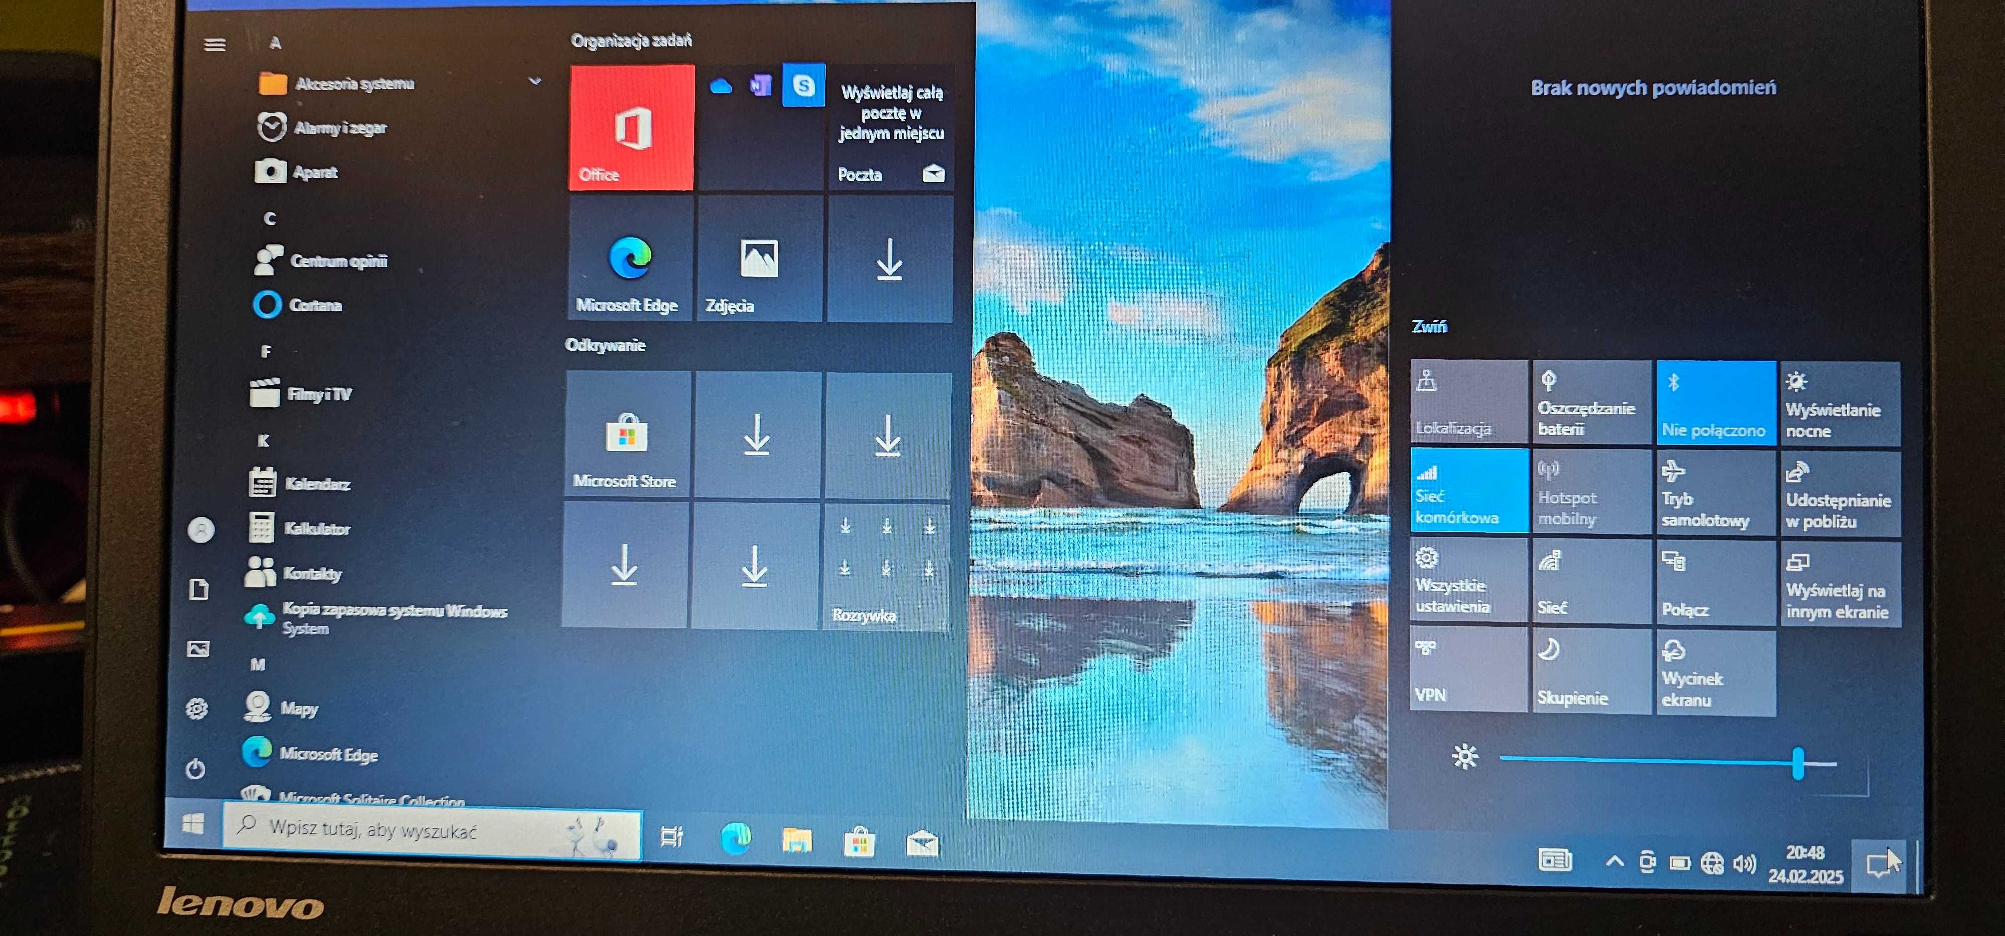The height and width of the screenshot is (936, 2005).
Task: Open Kalendarz in the app list
Action: pos(299,483)
